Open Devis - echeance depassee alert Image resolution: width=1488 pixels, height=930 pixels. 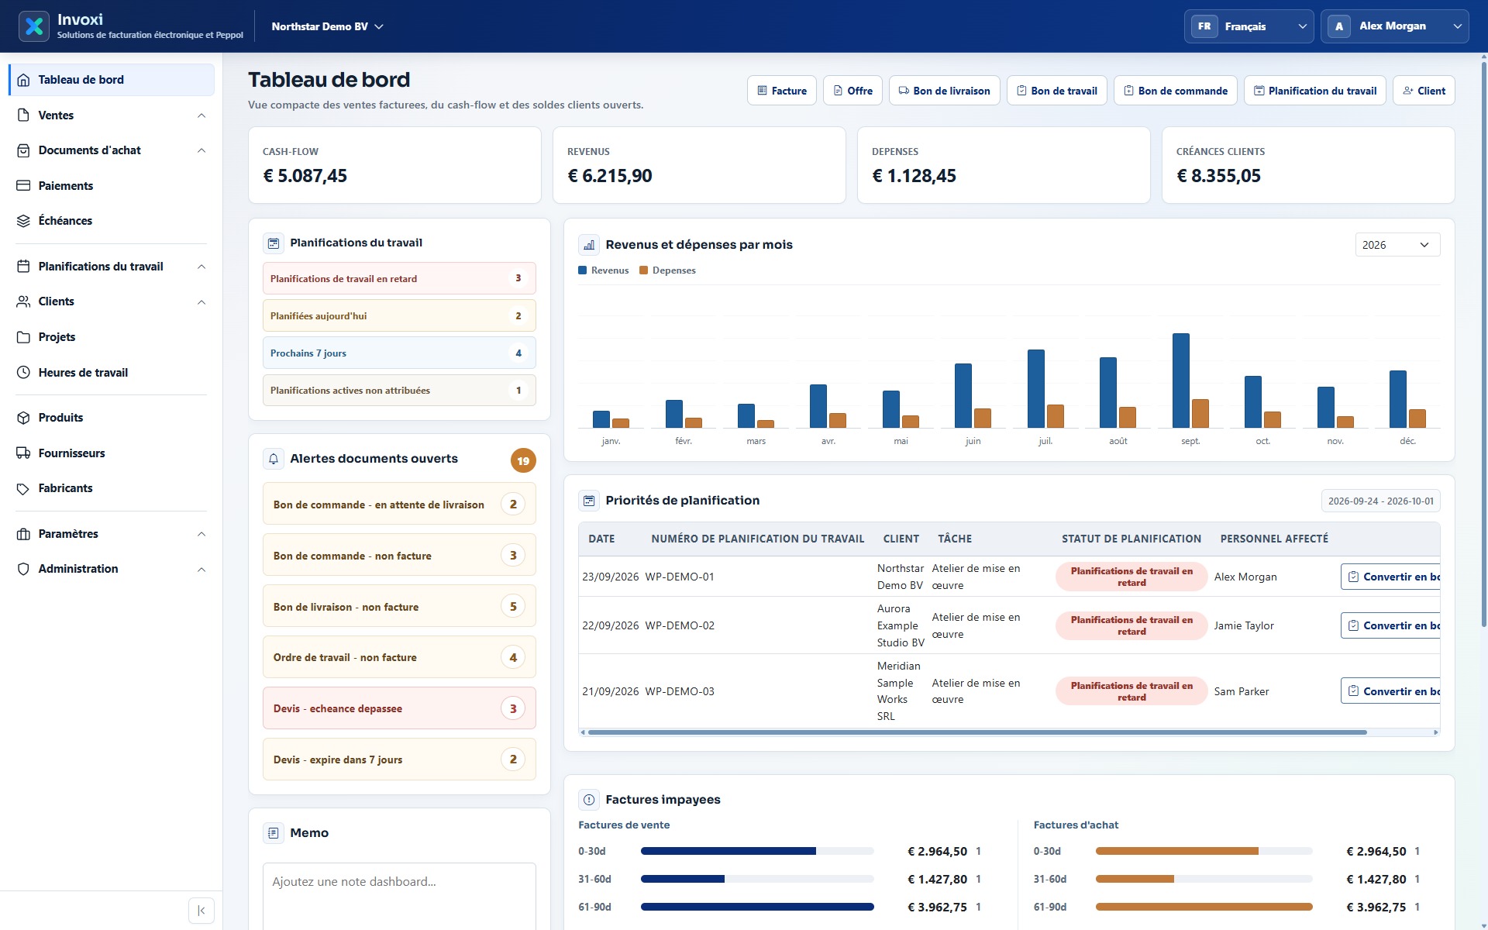pos(399,708)
